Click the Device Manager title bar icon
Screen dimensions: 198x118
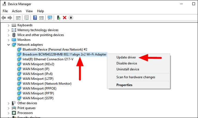4,4
